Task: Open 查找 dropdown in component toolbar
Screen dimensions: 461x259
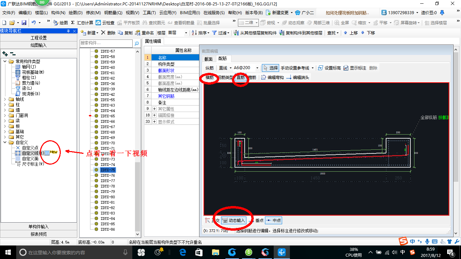Action: [x=333, y=33]
